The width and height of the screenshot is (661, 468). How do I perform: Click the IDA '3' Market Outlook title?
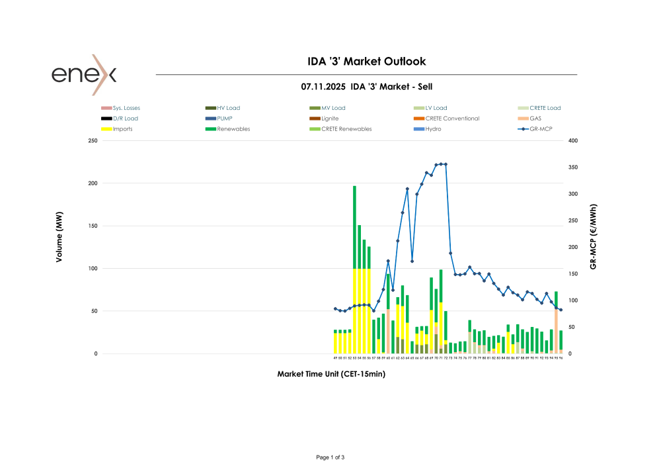367,62
